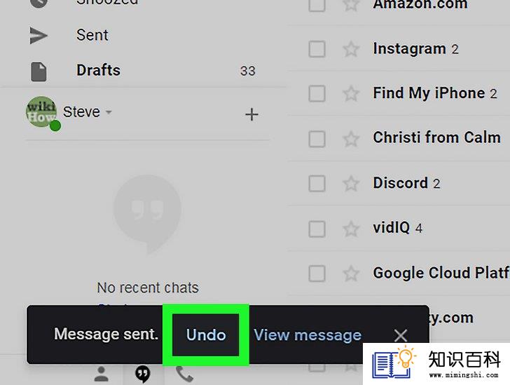Screen dimensions: 510x385
Task: Start a new chat with plus icon
Action: click(x=251, y=114)
